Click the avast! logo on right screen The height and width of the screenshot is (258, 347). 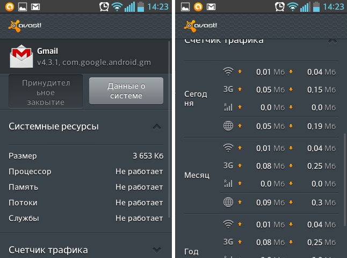(201, 25)
